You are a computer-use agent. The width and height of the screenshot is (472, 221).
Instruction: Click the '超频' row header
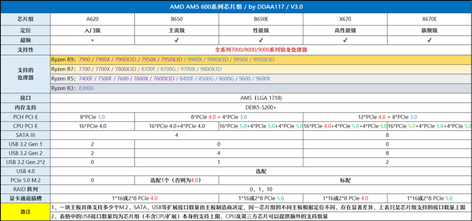(x=25, y=40)
